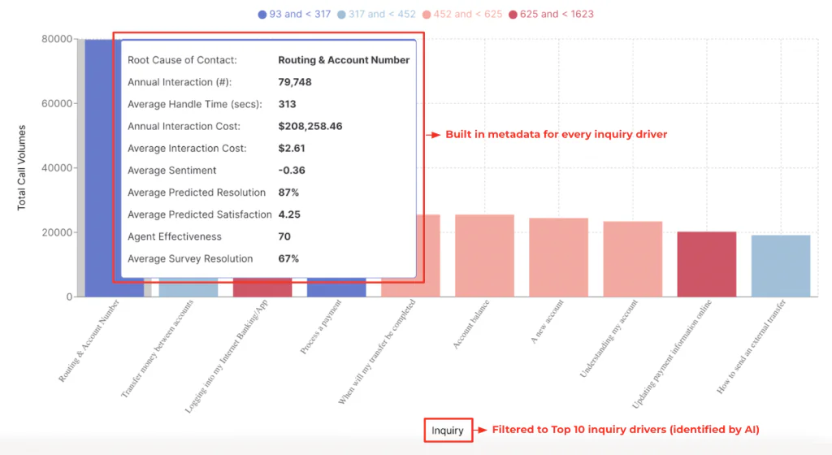Click the Routing & Account Number tooltip title

(344, 60)
